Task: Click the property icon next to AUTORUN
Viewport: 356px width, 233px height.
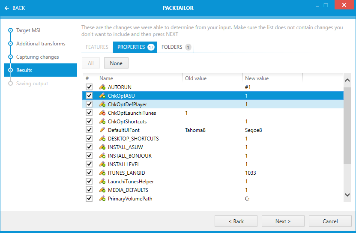Action: coord(102,87)
